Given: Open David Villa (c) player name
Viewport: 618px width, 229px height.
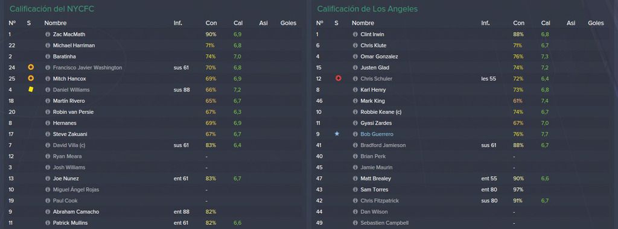Looking at the screenshot, I should (x=69, y=145).
